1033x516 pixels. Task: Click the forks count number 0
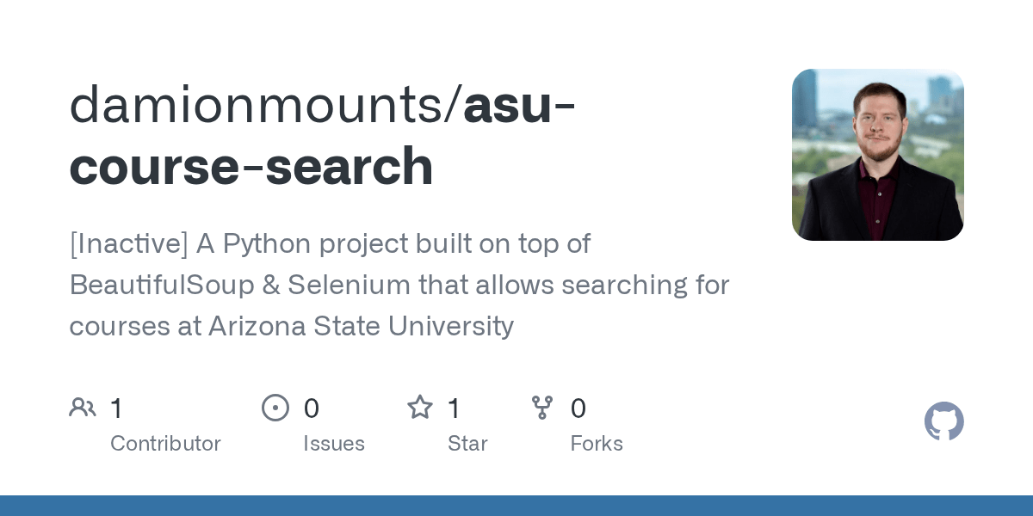pos(578,408)
